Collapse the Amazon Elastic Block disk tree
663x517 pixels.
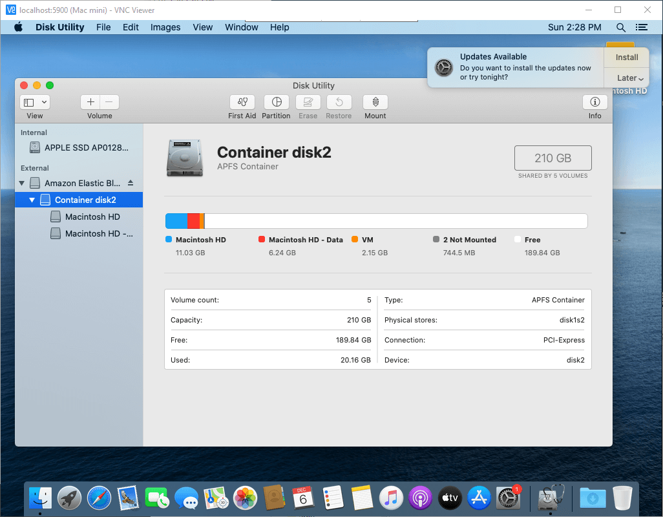coord(22,183)
